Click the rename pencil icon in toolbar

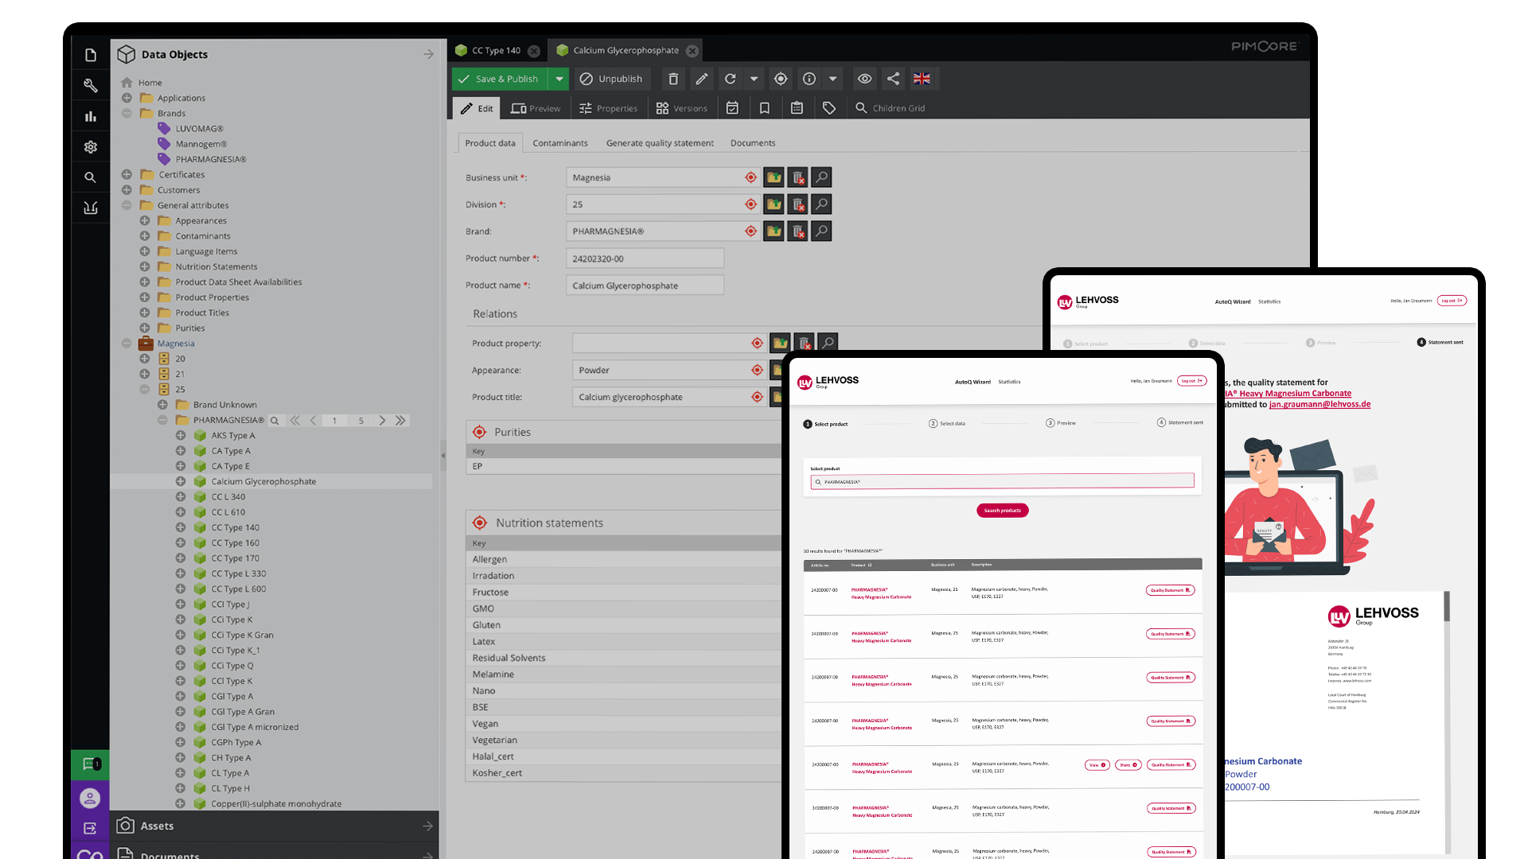coord(701,79)
